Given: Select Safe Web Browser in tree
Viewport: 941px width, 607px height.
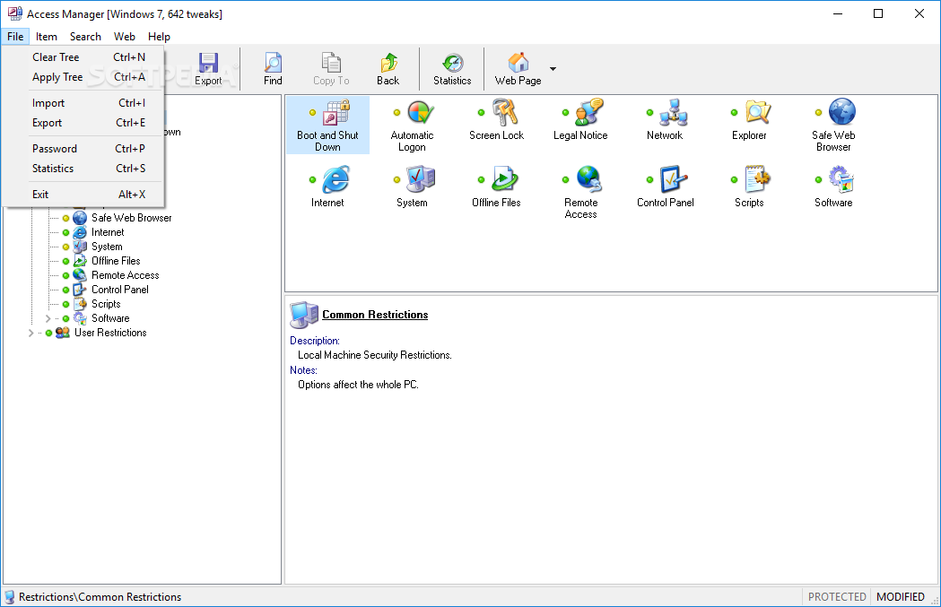Looking at the screenshot, I should pyautogui.click(x=132, y=218).
